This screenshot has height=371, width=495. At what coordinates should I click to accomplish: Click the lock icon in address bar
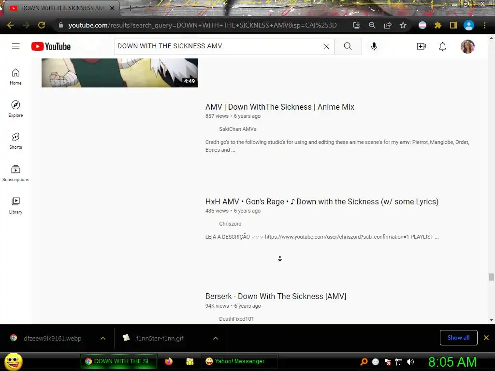[x=61, y=25]
